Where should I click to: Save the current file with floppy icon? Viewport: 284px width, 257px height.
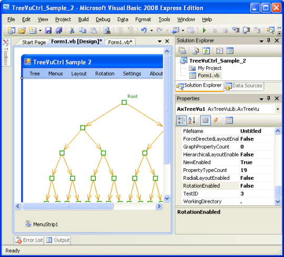point(48,30)
